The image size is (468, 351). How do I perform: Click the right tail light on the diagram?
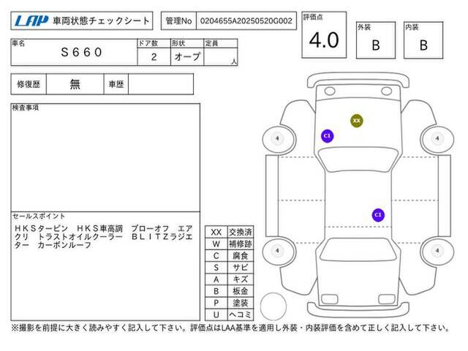[x=387, y=299]
